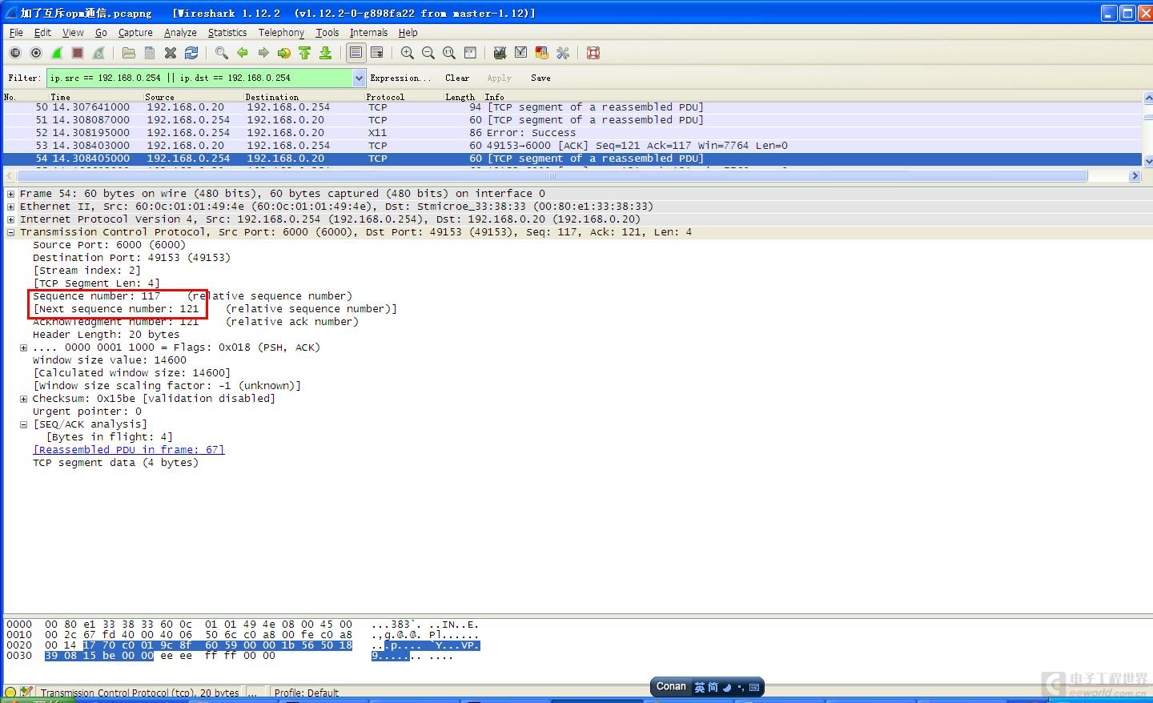Select Window size value: 14600 line
The height and width of the screenshot is (703, 1153).
coord(110,360)
